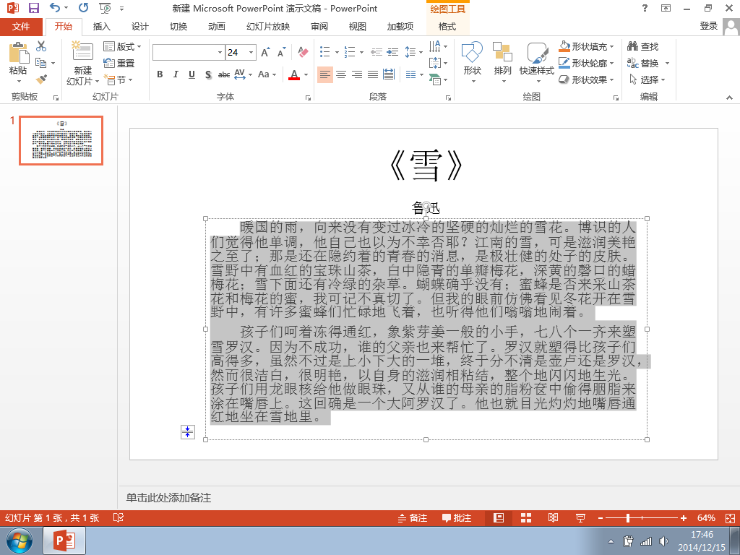
Task: Click the Find (查找) binoculars icon
Action: pos(633,47)
